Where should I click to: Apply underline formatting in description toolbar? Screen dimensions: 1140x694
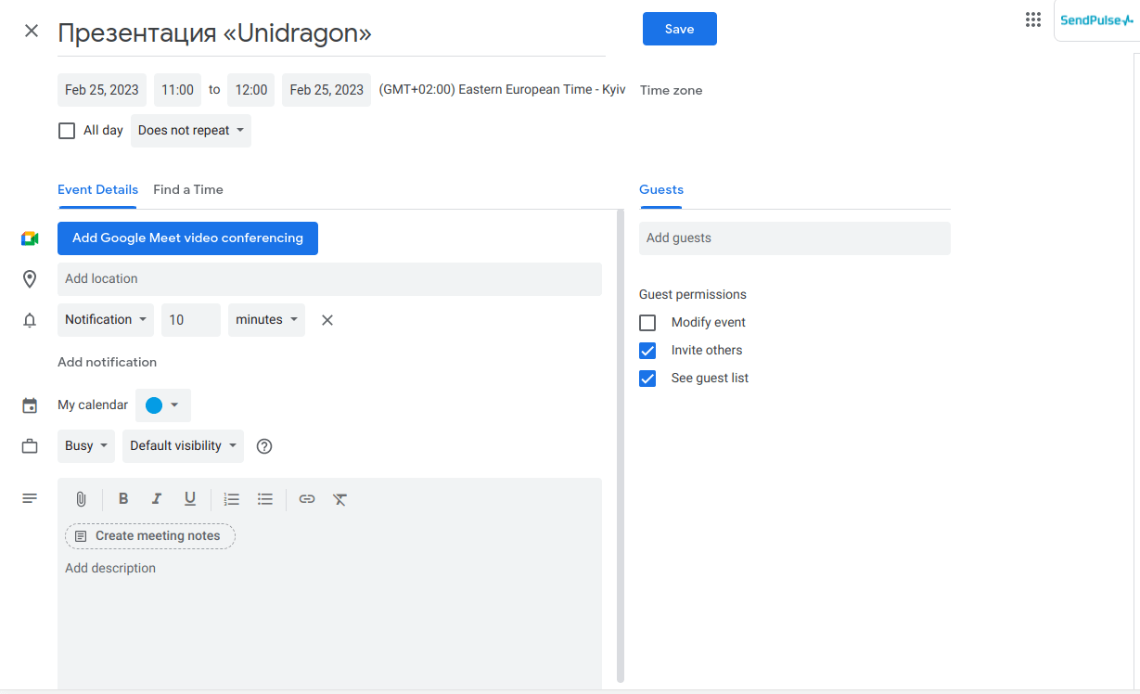pos(190,499)
